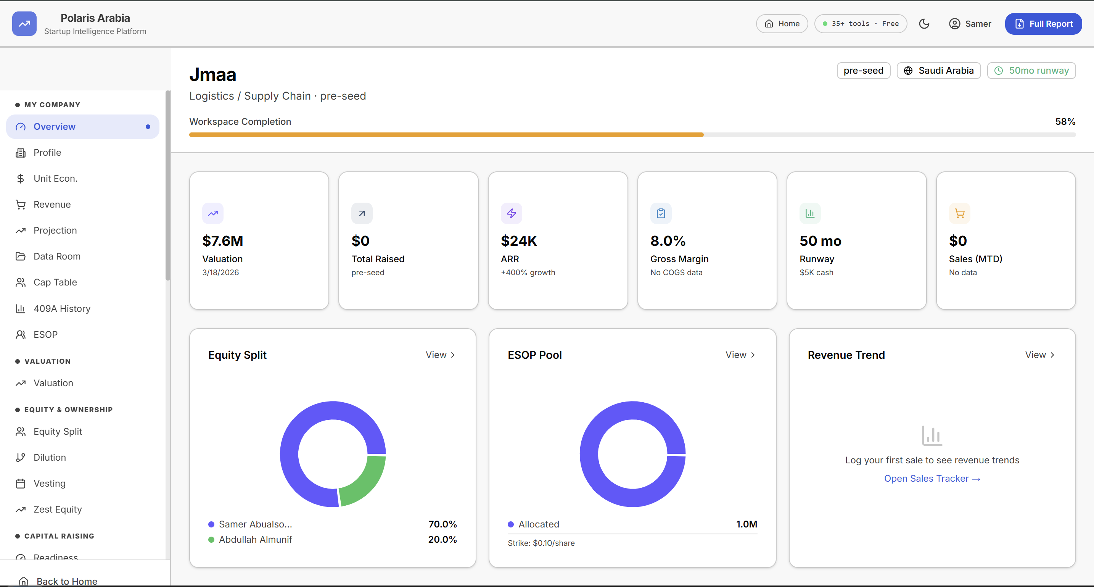This screenshot has width=1094, height=587.
Task: Toggle dark mode moon icon
Action: [x=924, y=24]
